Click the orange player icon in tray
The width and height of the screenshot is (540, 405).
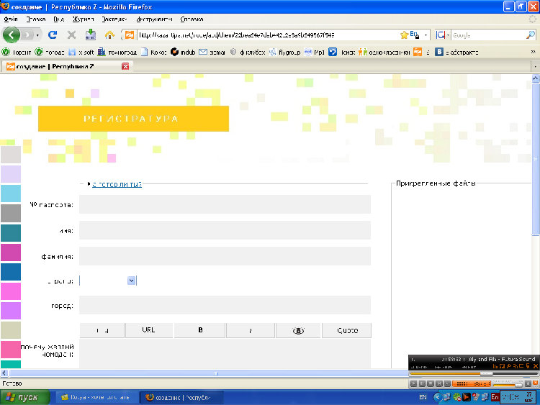(x=466, y=397)
